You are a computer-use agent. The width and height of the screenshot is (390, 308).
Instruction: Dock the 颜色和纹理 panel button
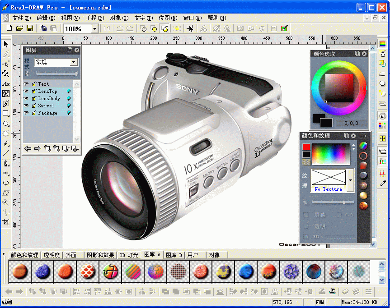pos(347,135)
